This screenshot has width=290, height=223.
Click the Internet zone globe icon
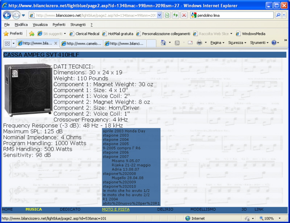click(188, 218)
